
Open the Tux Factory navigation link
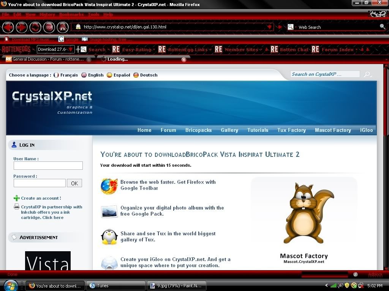tap(291, 130)
